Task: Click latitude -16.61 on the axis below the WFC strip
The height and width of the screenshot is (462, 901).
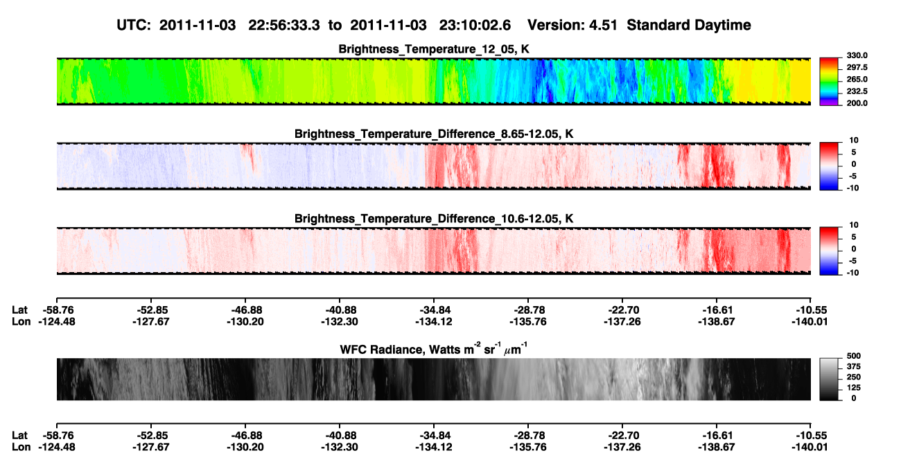Action: (717, 435)
